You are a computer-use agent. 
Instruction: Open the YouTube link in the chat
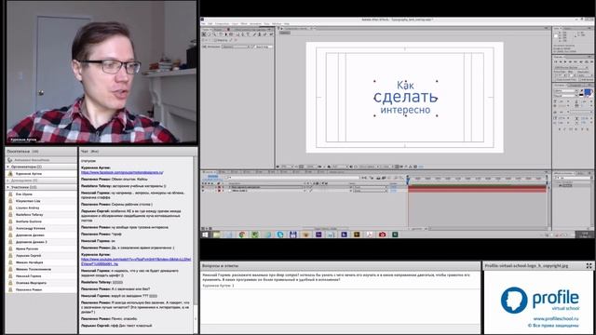pos(136,261)
